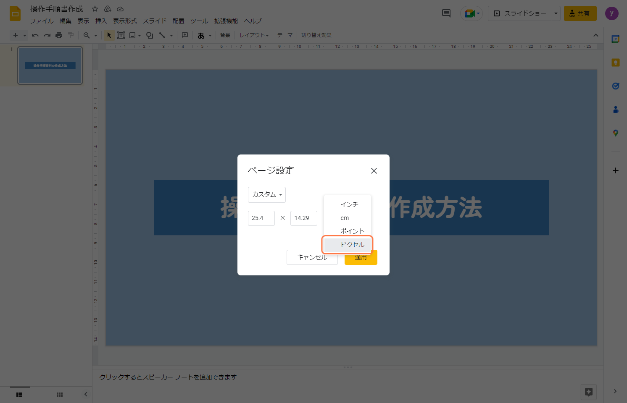Open the new slide layout arrow
This screenshot has width=627, height=403.
[x=25, y=35]
